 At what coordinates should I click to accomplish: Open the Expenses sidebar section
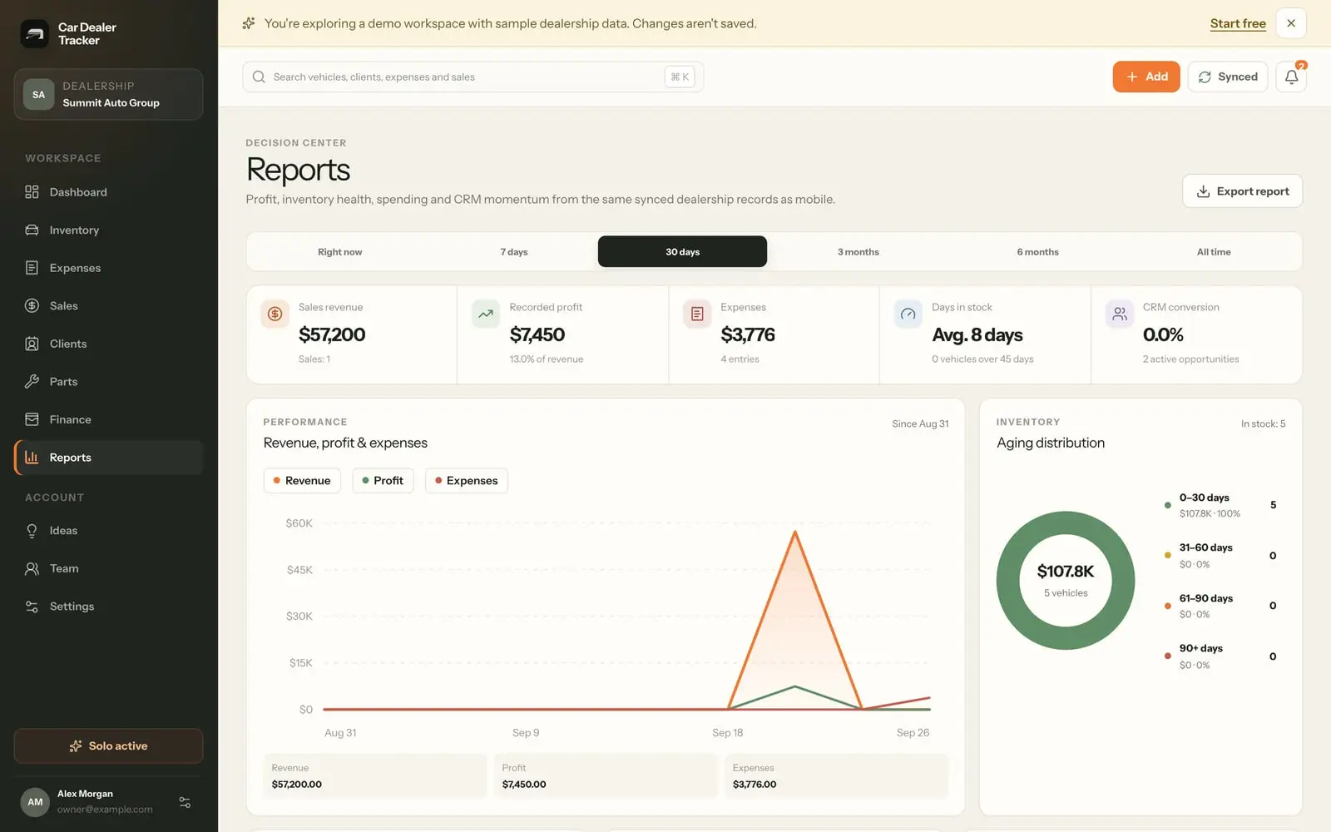[108, 268]
